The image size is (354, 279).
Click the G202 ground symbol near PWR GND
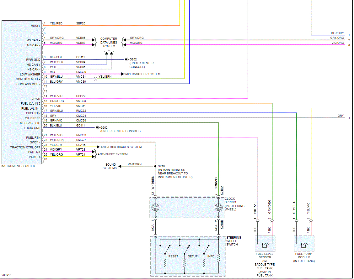(x=127, y=59)
